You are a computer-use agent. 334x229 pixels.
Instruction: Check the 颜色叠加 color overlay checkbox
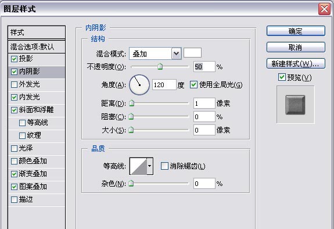14,161
